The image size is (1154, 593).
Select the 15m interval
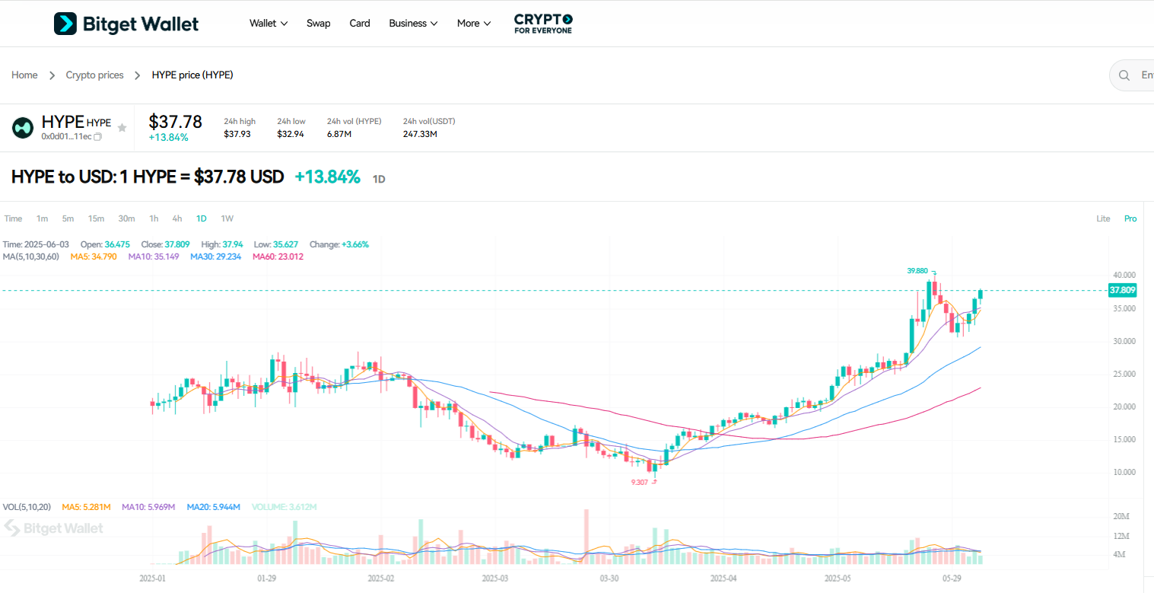coord(96,218)
